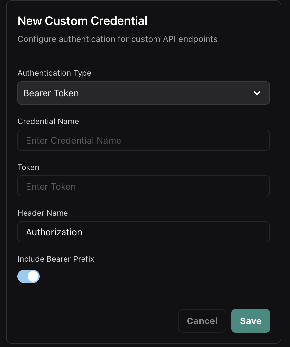Select the Authorization text in Header Name
The width and height of the screenshot is (290, 347).
click(x=54, y=232)
